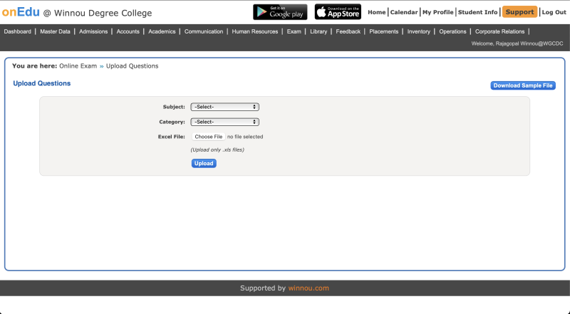Download the sample file
Image resolution: width=570 pixels, height=314 pixels.
523,85
